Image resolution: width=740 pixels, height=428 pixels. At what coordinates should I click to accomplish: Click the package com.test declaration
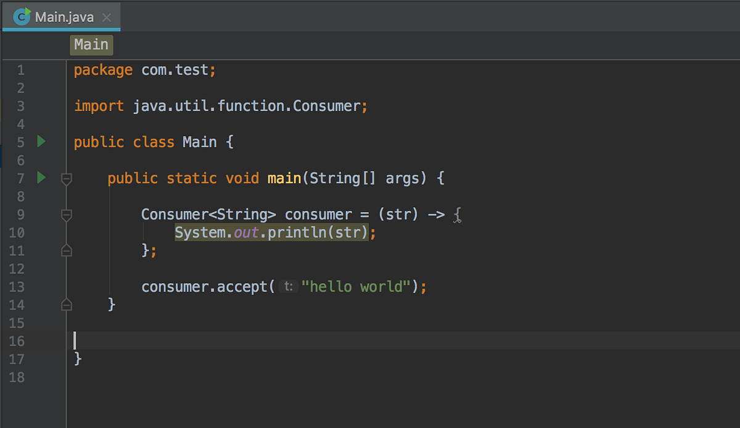click(145, 70)
